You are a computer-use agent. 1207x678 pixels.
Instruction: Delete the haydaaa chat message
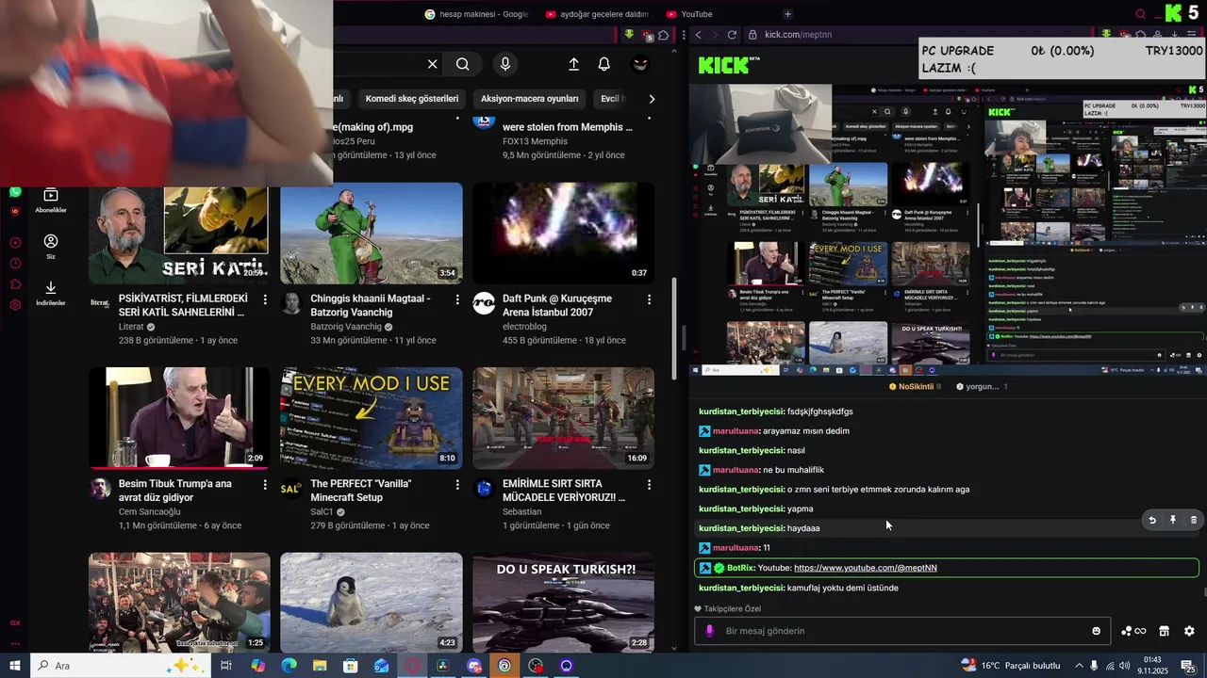click(1194, 520)
